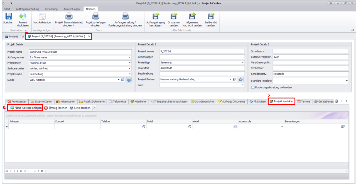Click the blue plus icon beside Kunde
The width and height of the screenshot is (356, 184).
[x=129, y=80]
